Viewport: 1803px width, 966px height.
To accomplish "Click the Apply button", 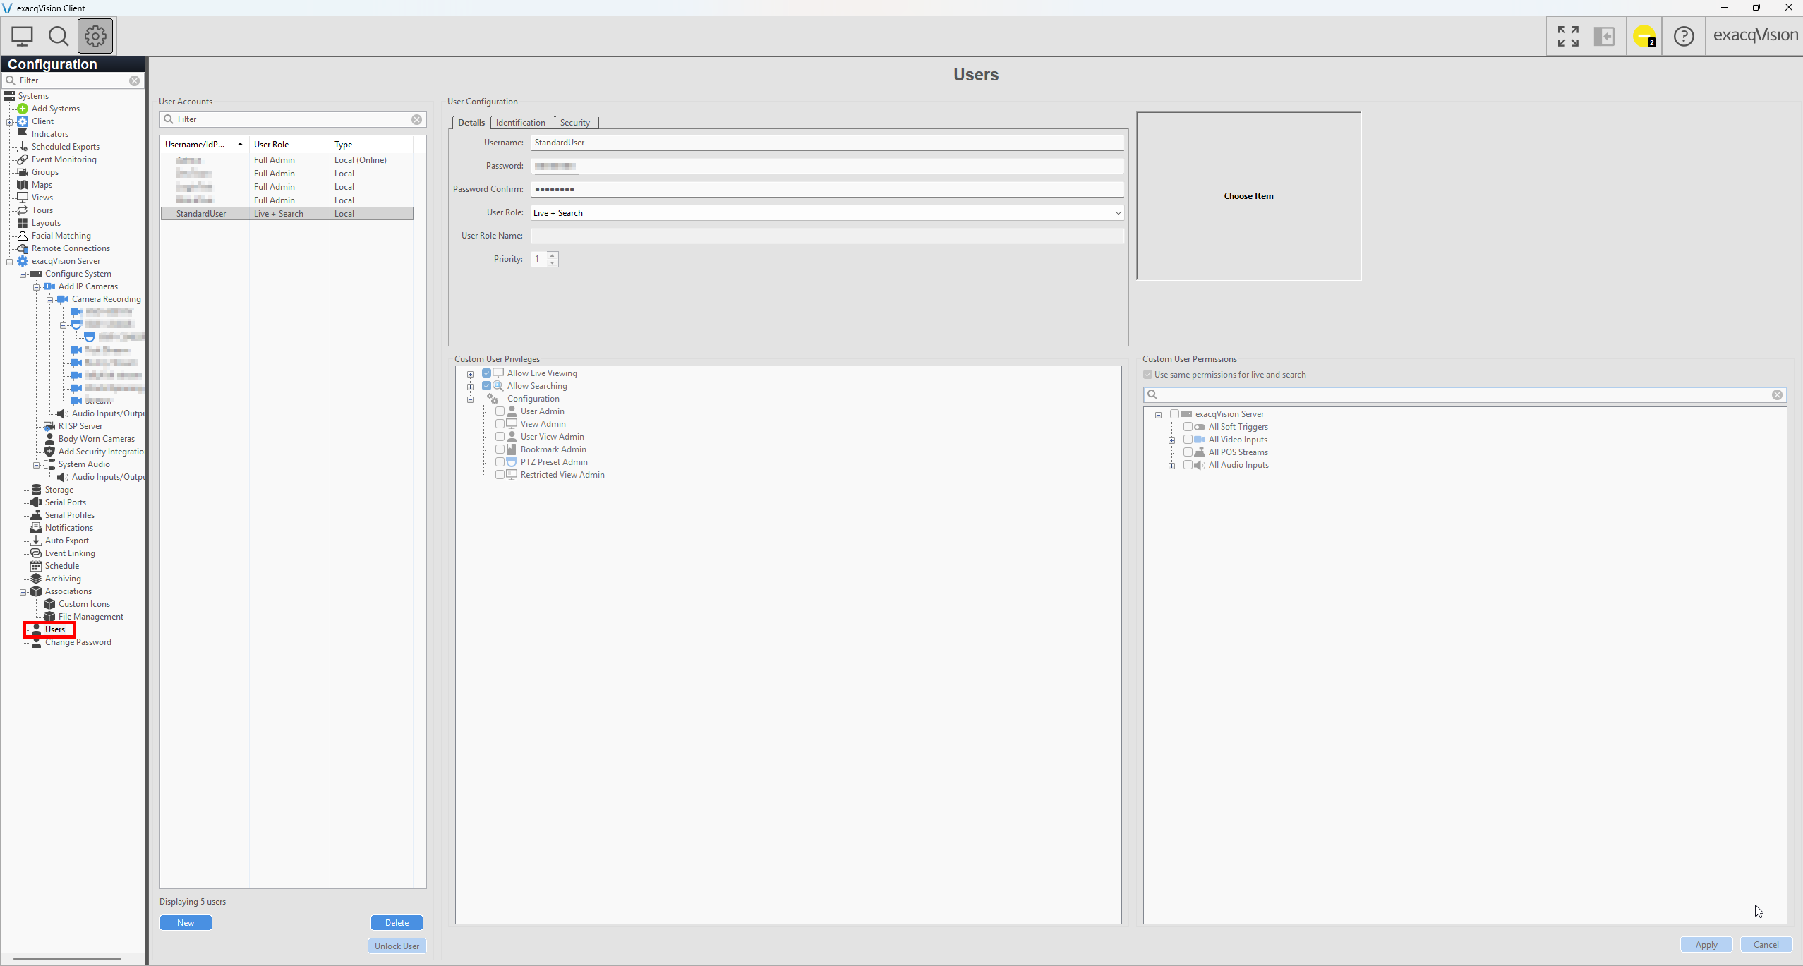I will [x=1706, y=945].
